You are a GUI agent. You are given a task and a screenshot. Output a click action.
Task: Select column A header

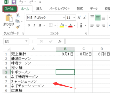tap(33, 49)
